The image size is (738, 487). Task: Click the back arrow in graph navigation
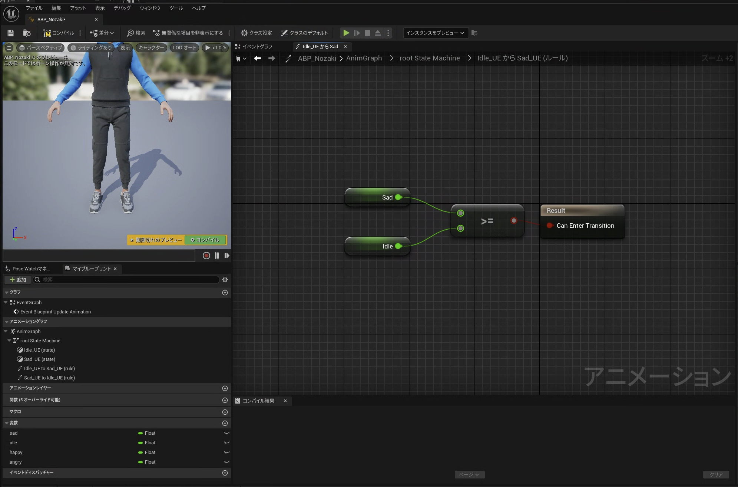tap(258, 58)
